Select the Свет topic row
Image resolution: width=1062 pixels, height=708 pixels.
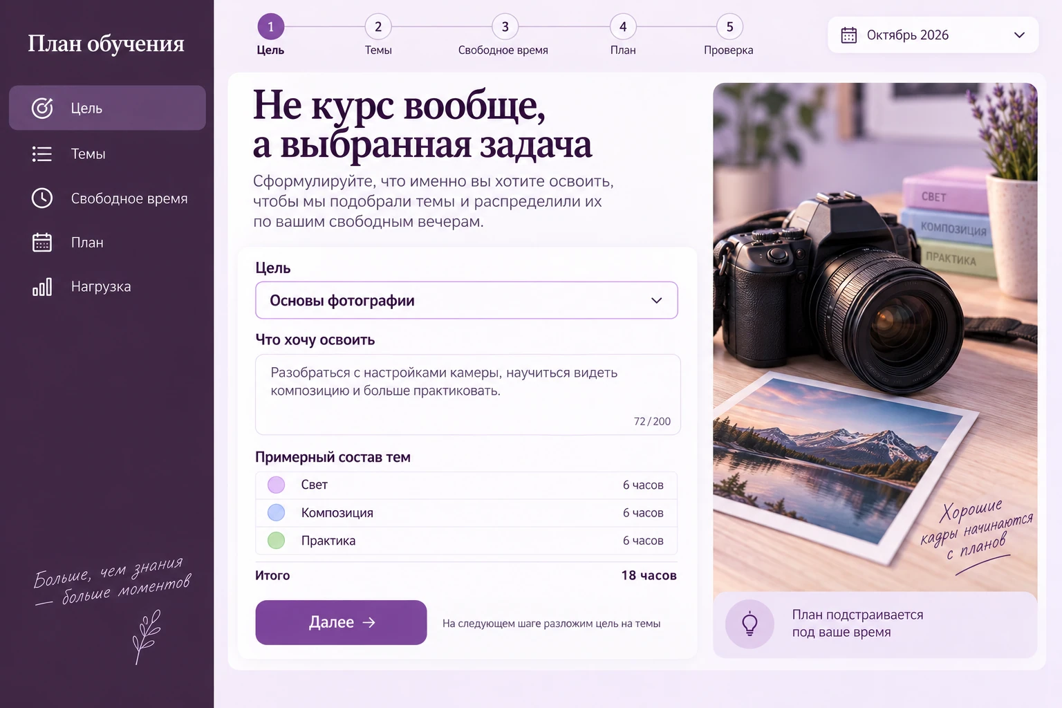(x=466, y=485)
